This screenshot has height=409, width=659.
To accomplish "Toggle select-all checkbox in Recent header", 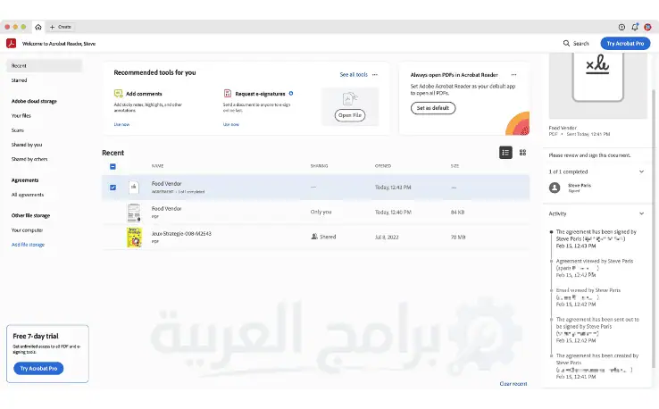I will point(113,166).
